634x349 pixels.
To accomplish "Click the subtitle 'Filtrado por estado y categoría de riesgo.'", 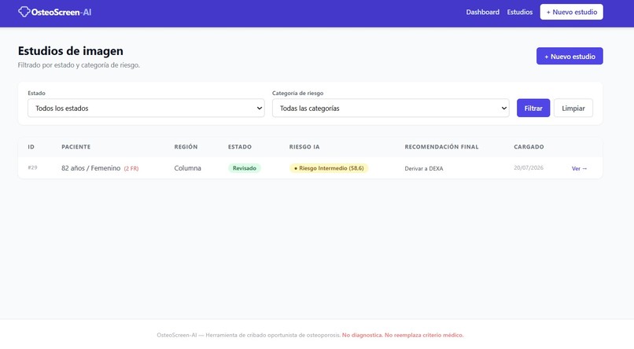I will (79, 65).
